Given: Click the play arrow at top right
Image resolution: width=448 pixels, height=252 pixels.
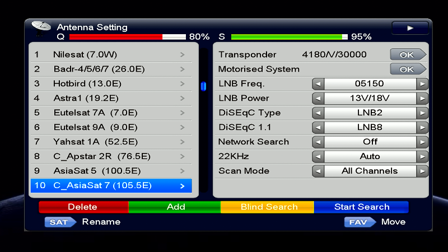Looking at the screenshot, I should pyautogui.click(x=410, y=28).
